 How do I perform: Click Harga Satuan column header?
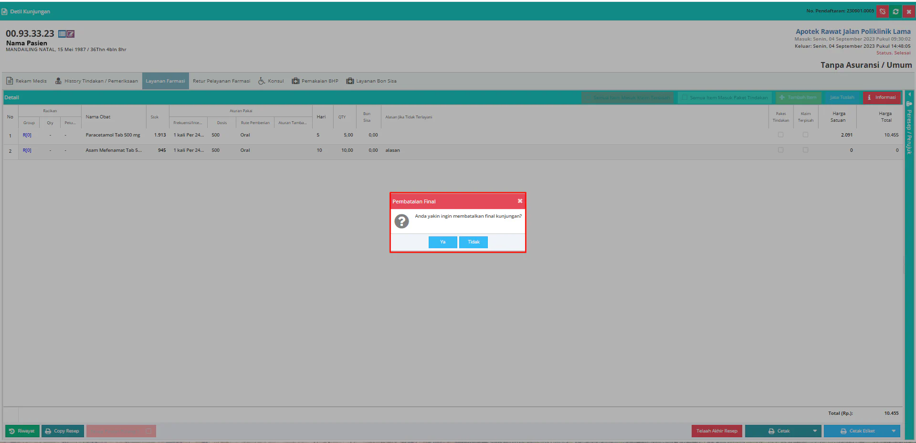coord(838,117)
